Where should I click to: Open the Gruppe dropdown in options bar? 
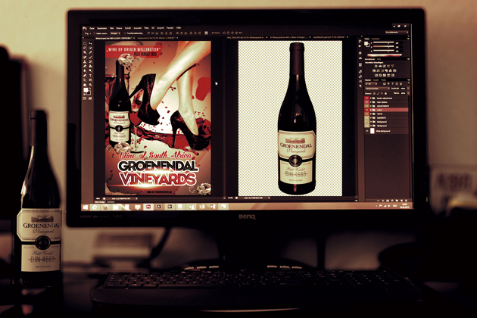pyautogui.click(x=115, y=33)
